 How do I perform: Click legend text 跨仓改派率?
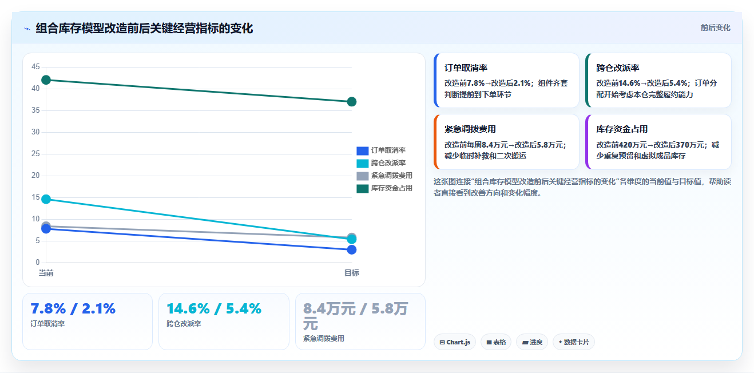388,163
